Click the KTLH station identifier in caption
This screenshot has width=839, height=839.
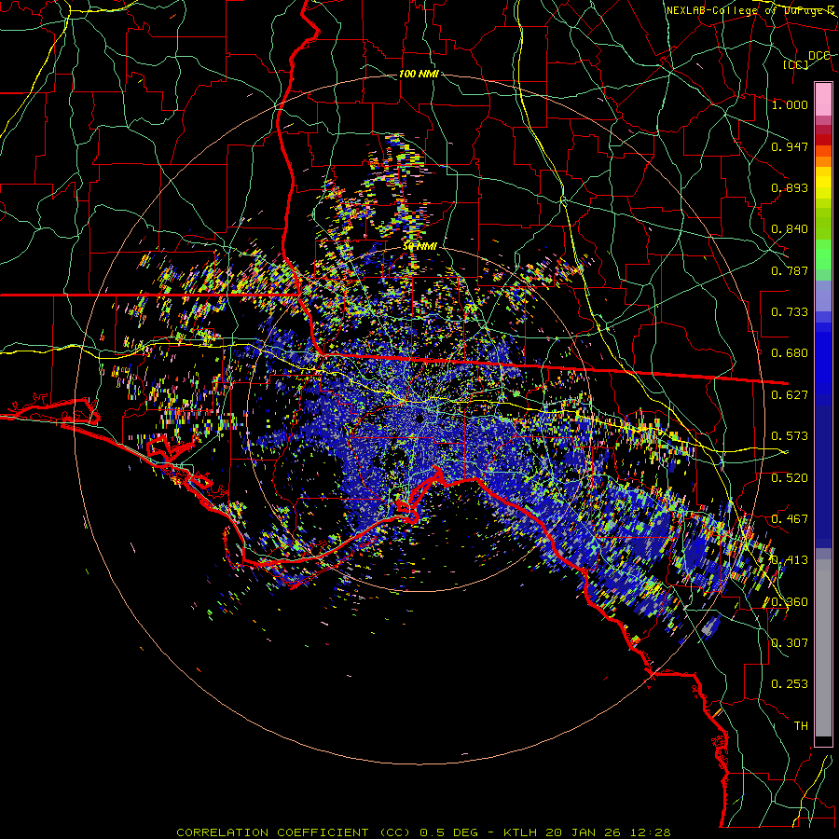[x=522, y=832]
